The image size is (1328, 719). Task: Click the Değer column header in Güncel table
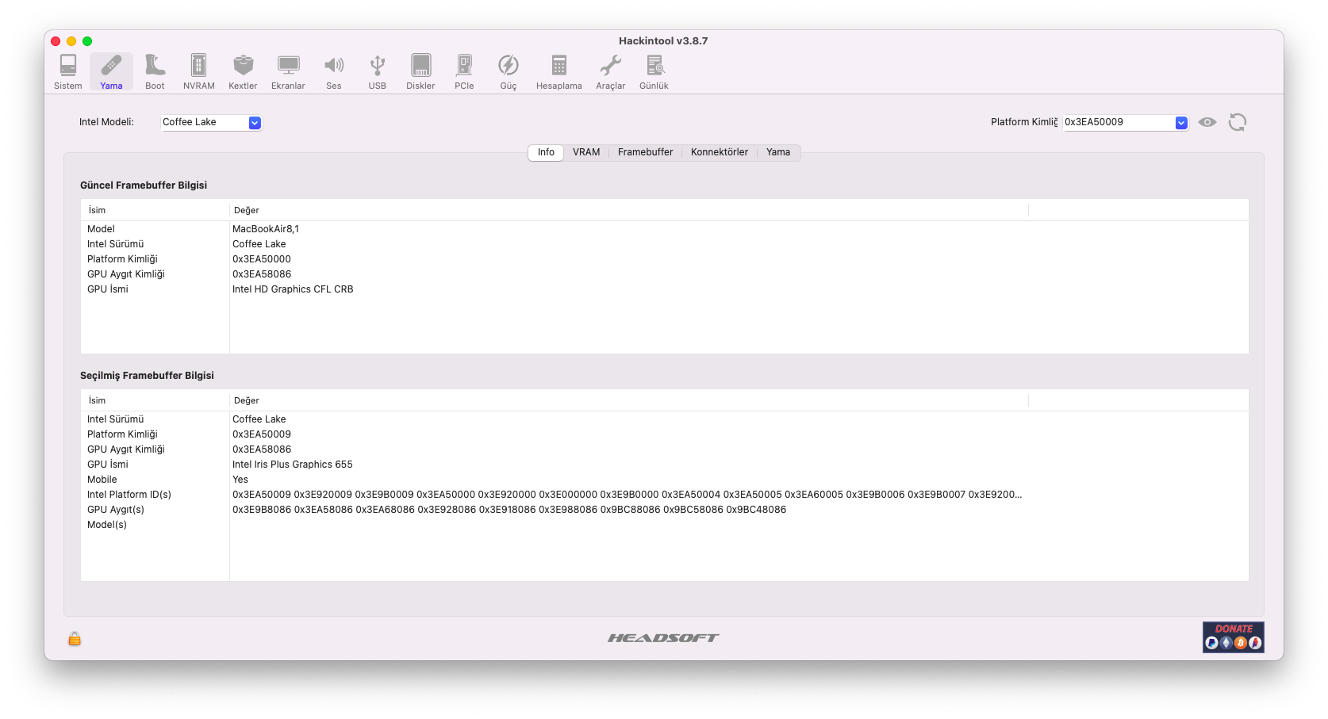[629, 210]
